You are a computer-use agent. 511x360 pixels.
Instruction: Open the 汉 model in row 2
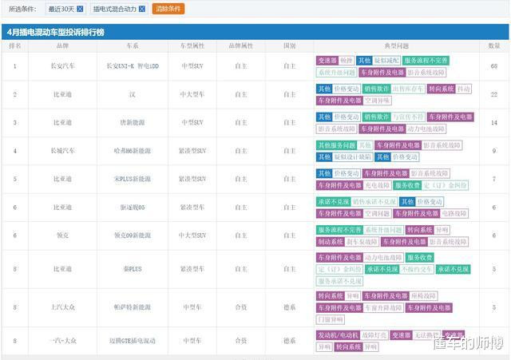click(x=133, y=94)
